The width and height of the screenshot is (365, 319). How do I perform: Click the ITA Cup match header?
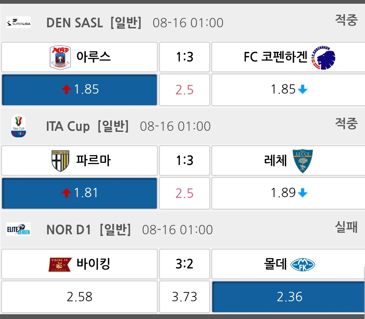pyautogui.click(x=128, y=126)
